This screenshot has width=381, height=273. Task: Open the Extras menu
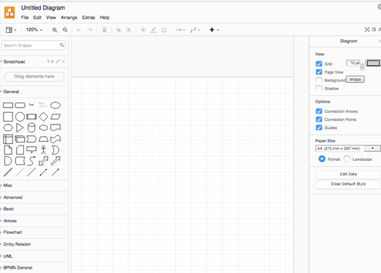point(88,17)
